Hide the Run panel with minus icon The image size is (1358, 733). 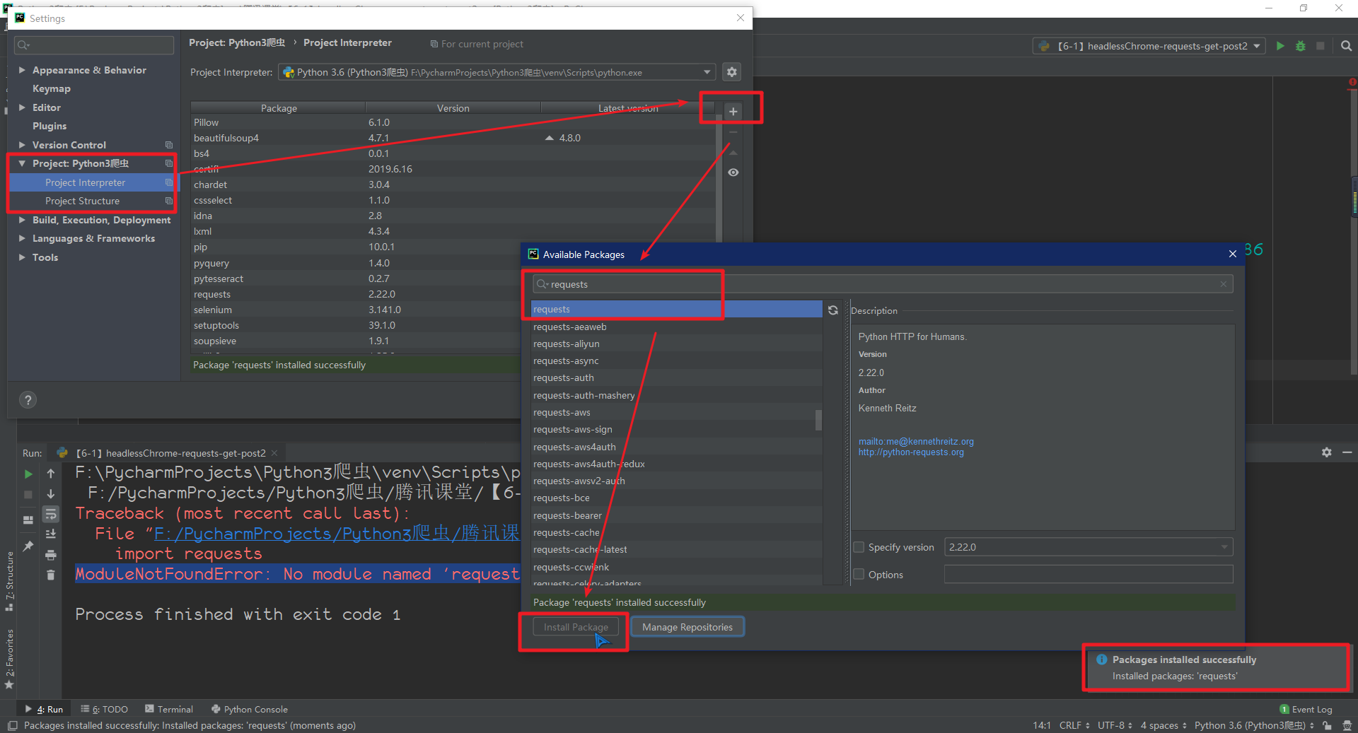tap(1347, 452)
